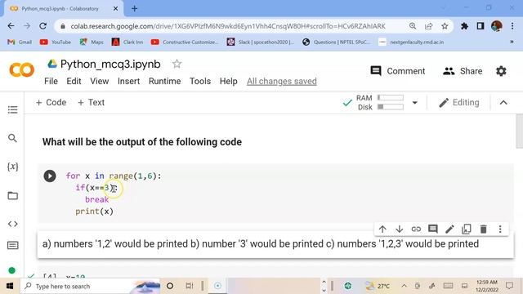The width and height of the screenshot is (523, 294).
Task: Show hidden system tray icons
Action: pyautogui.click(x=404, y=286)
